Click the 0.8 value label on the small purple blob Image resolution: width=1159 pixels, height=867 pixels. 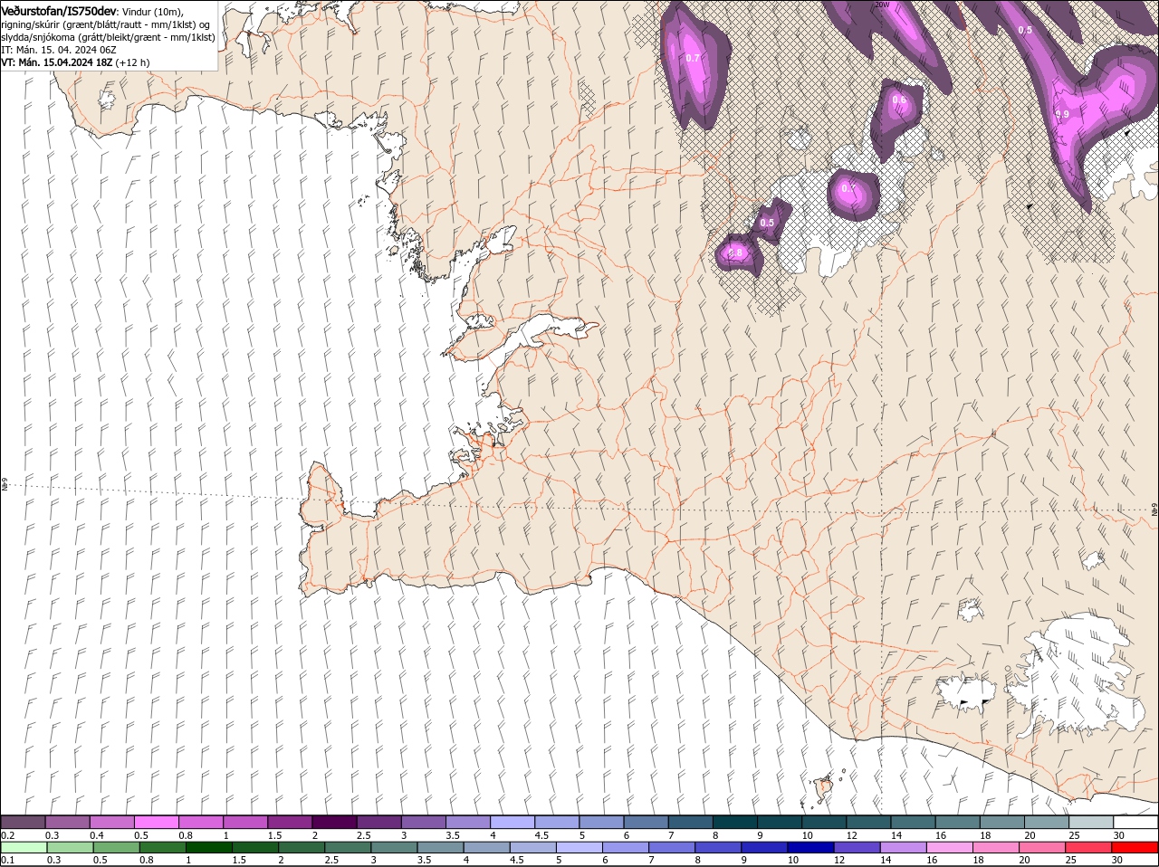(x=735, y=252)
